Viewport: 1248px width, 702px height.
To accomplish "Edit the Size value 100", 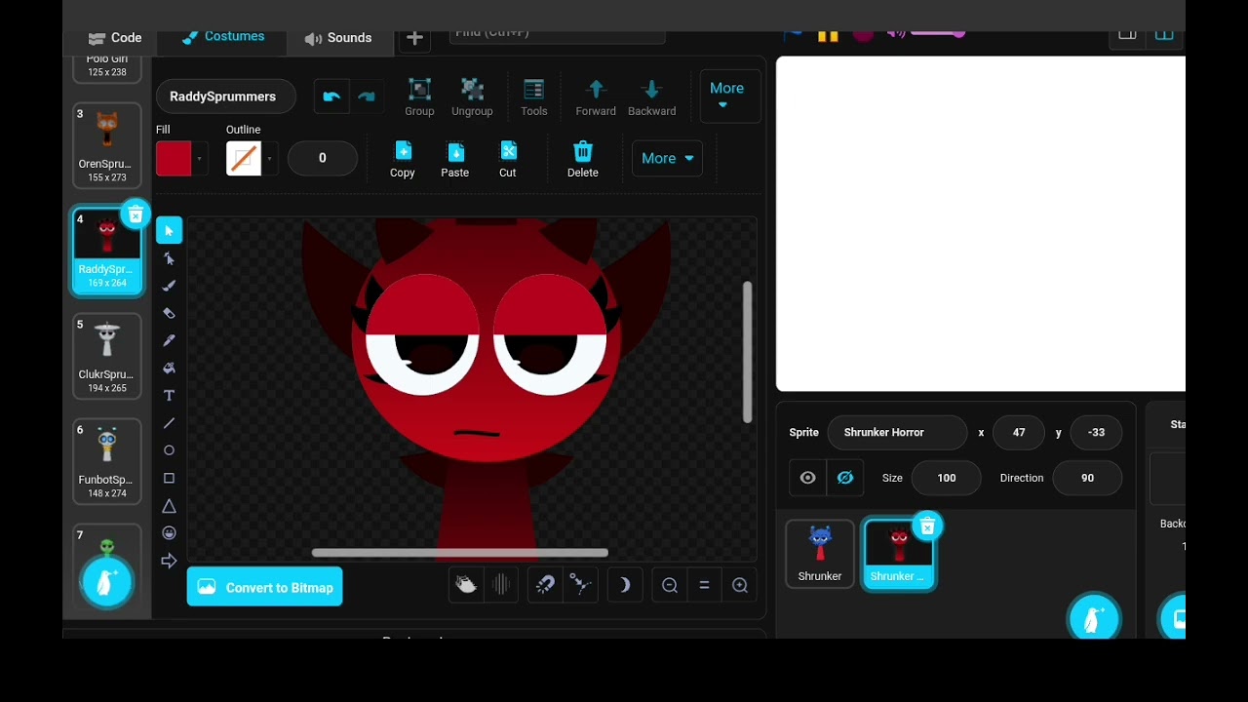I will pos(946,478).
